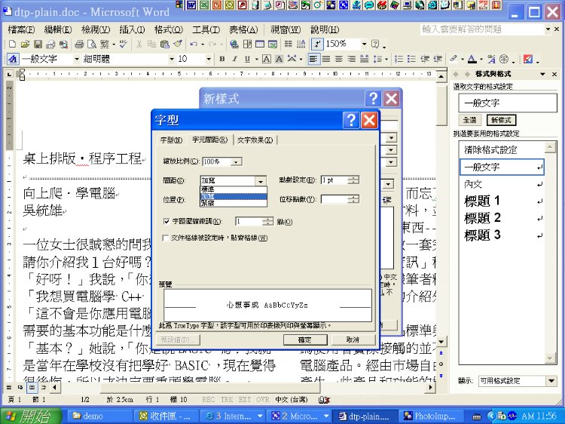
Task: Click the 新樣式 button in styles pane
Action: click(x=501, y=120)
